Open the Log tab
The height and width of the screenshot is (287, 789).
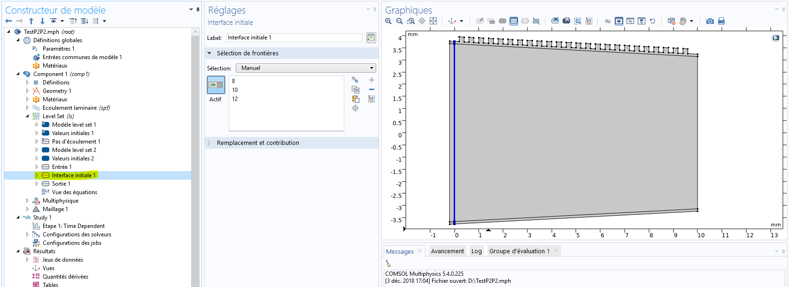tap(476, 251)
